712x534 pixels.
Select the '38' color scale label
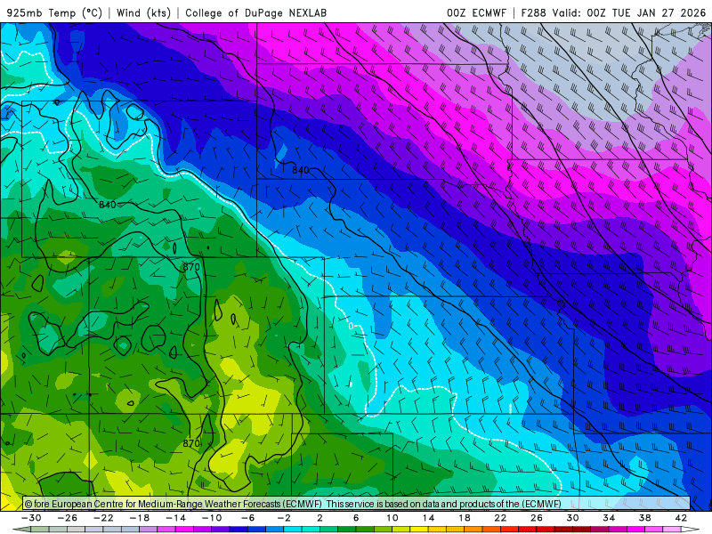coord(645,518)
